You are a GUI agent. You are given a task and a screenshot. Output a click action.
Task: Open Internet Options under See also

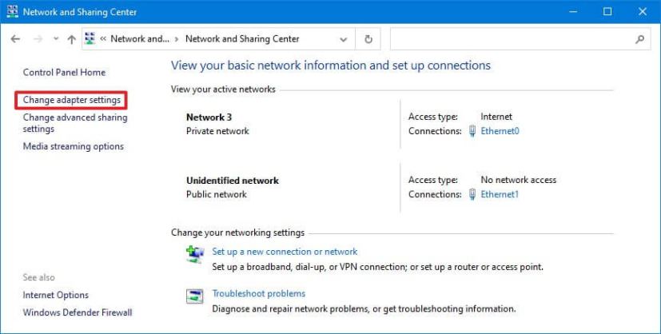coord(56,296)
